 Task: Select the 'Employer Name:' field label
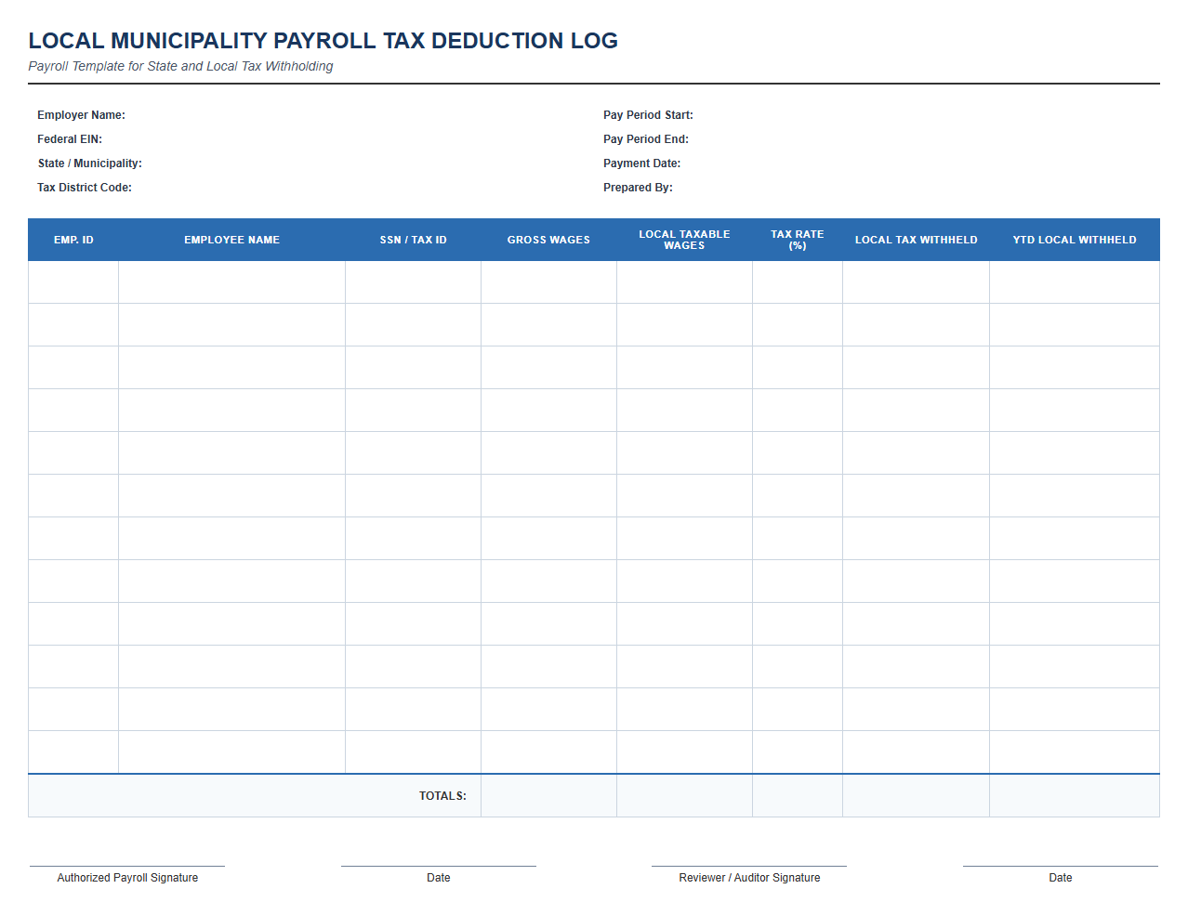[x=81, y=115]
